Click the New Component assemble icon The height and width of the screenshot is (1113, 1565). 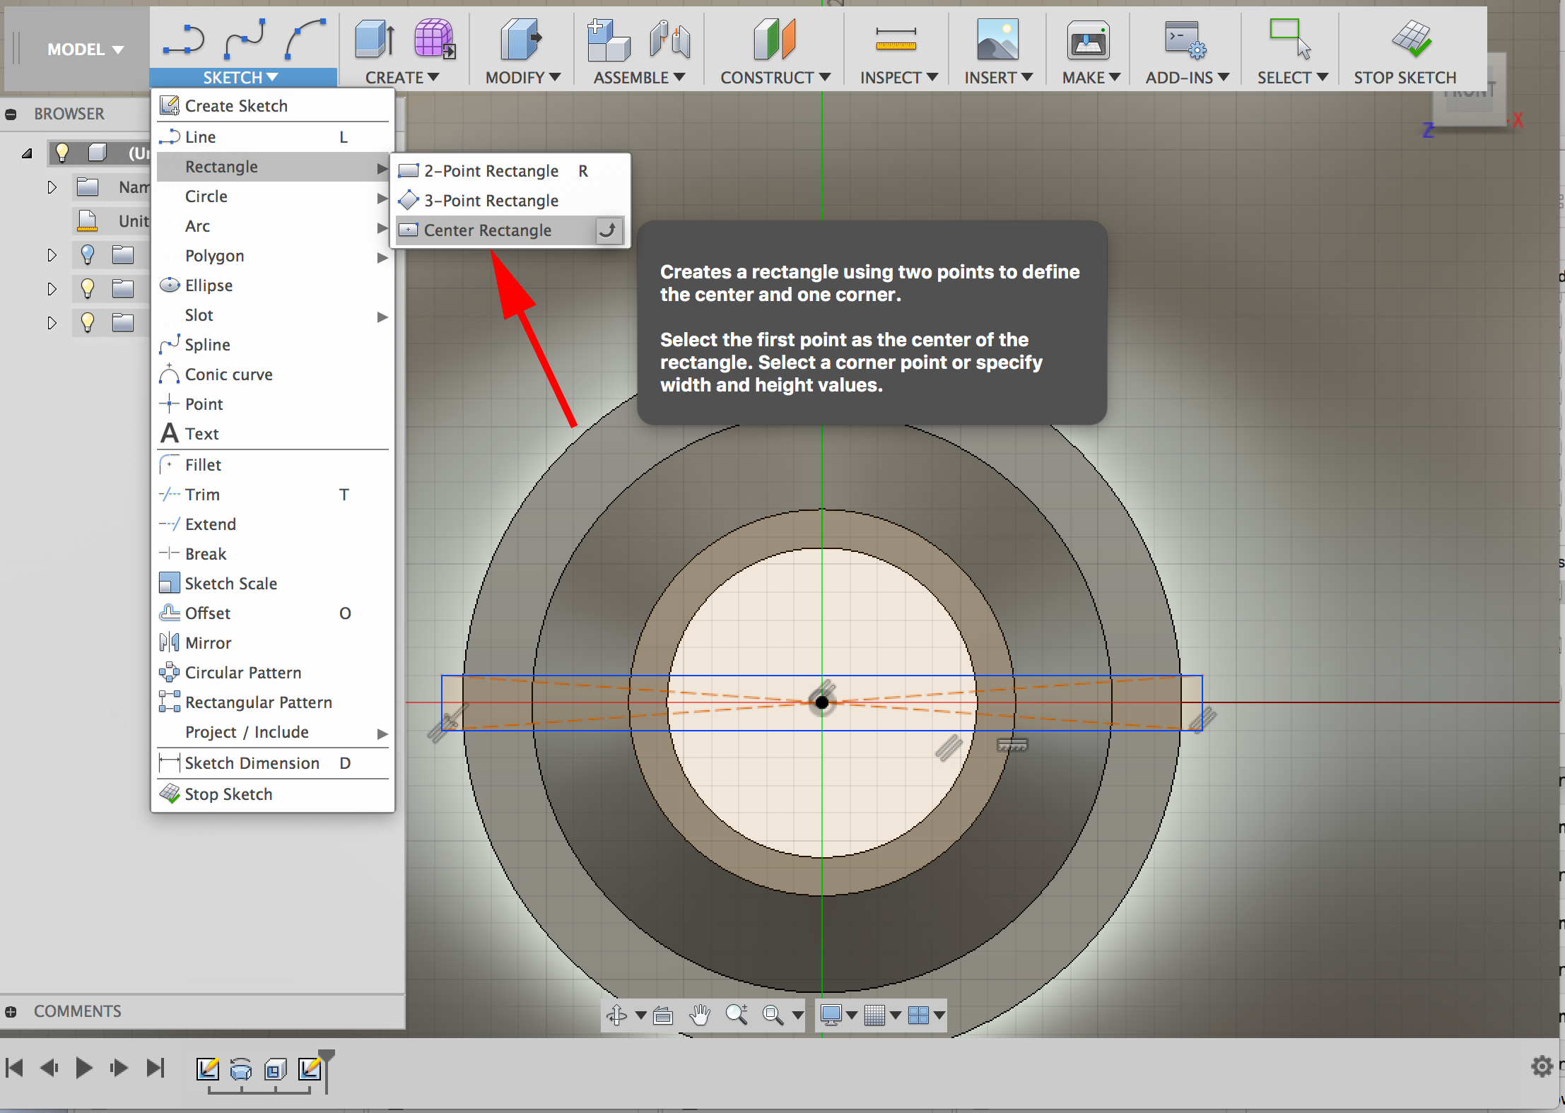(608, 40)
